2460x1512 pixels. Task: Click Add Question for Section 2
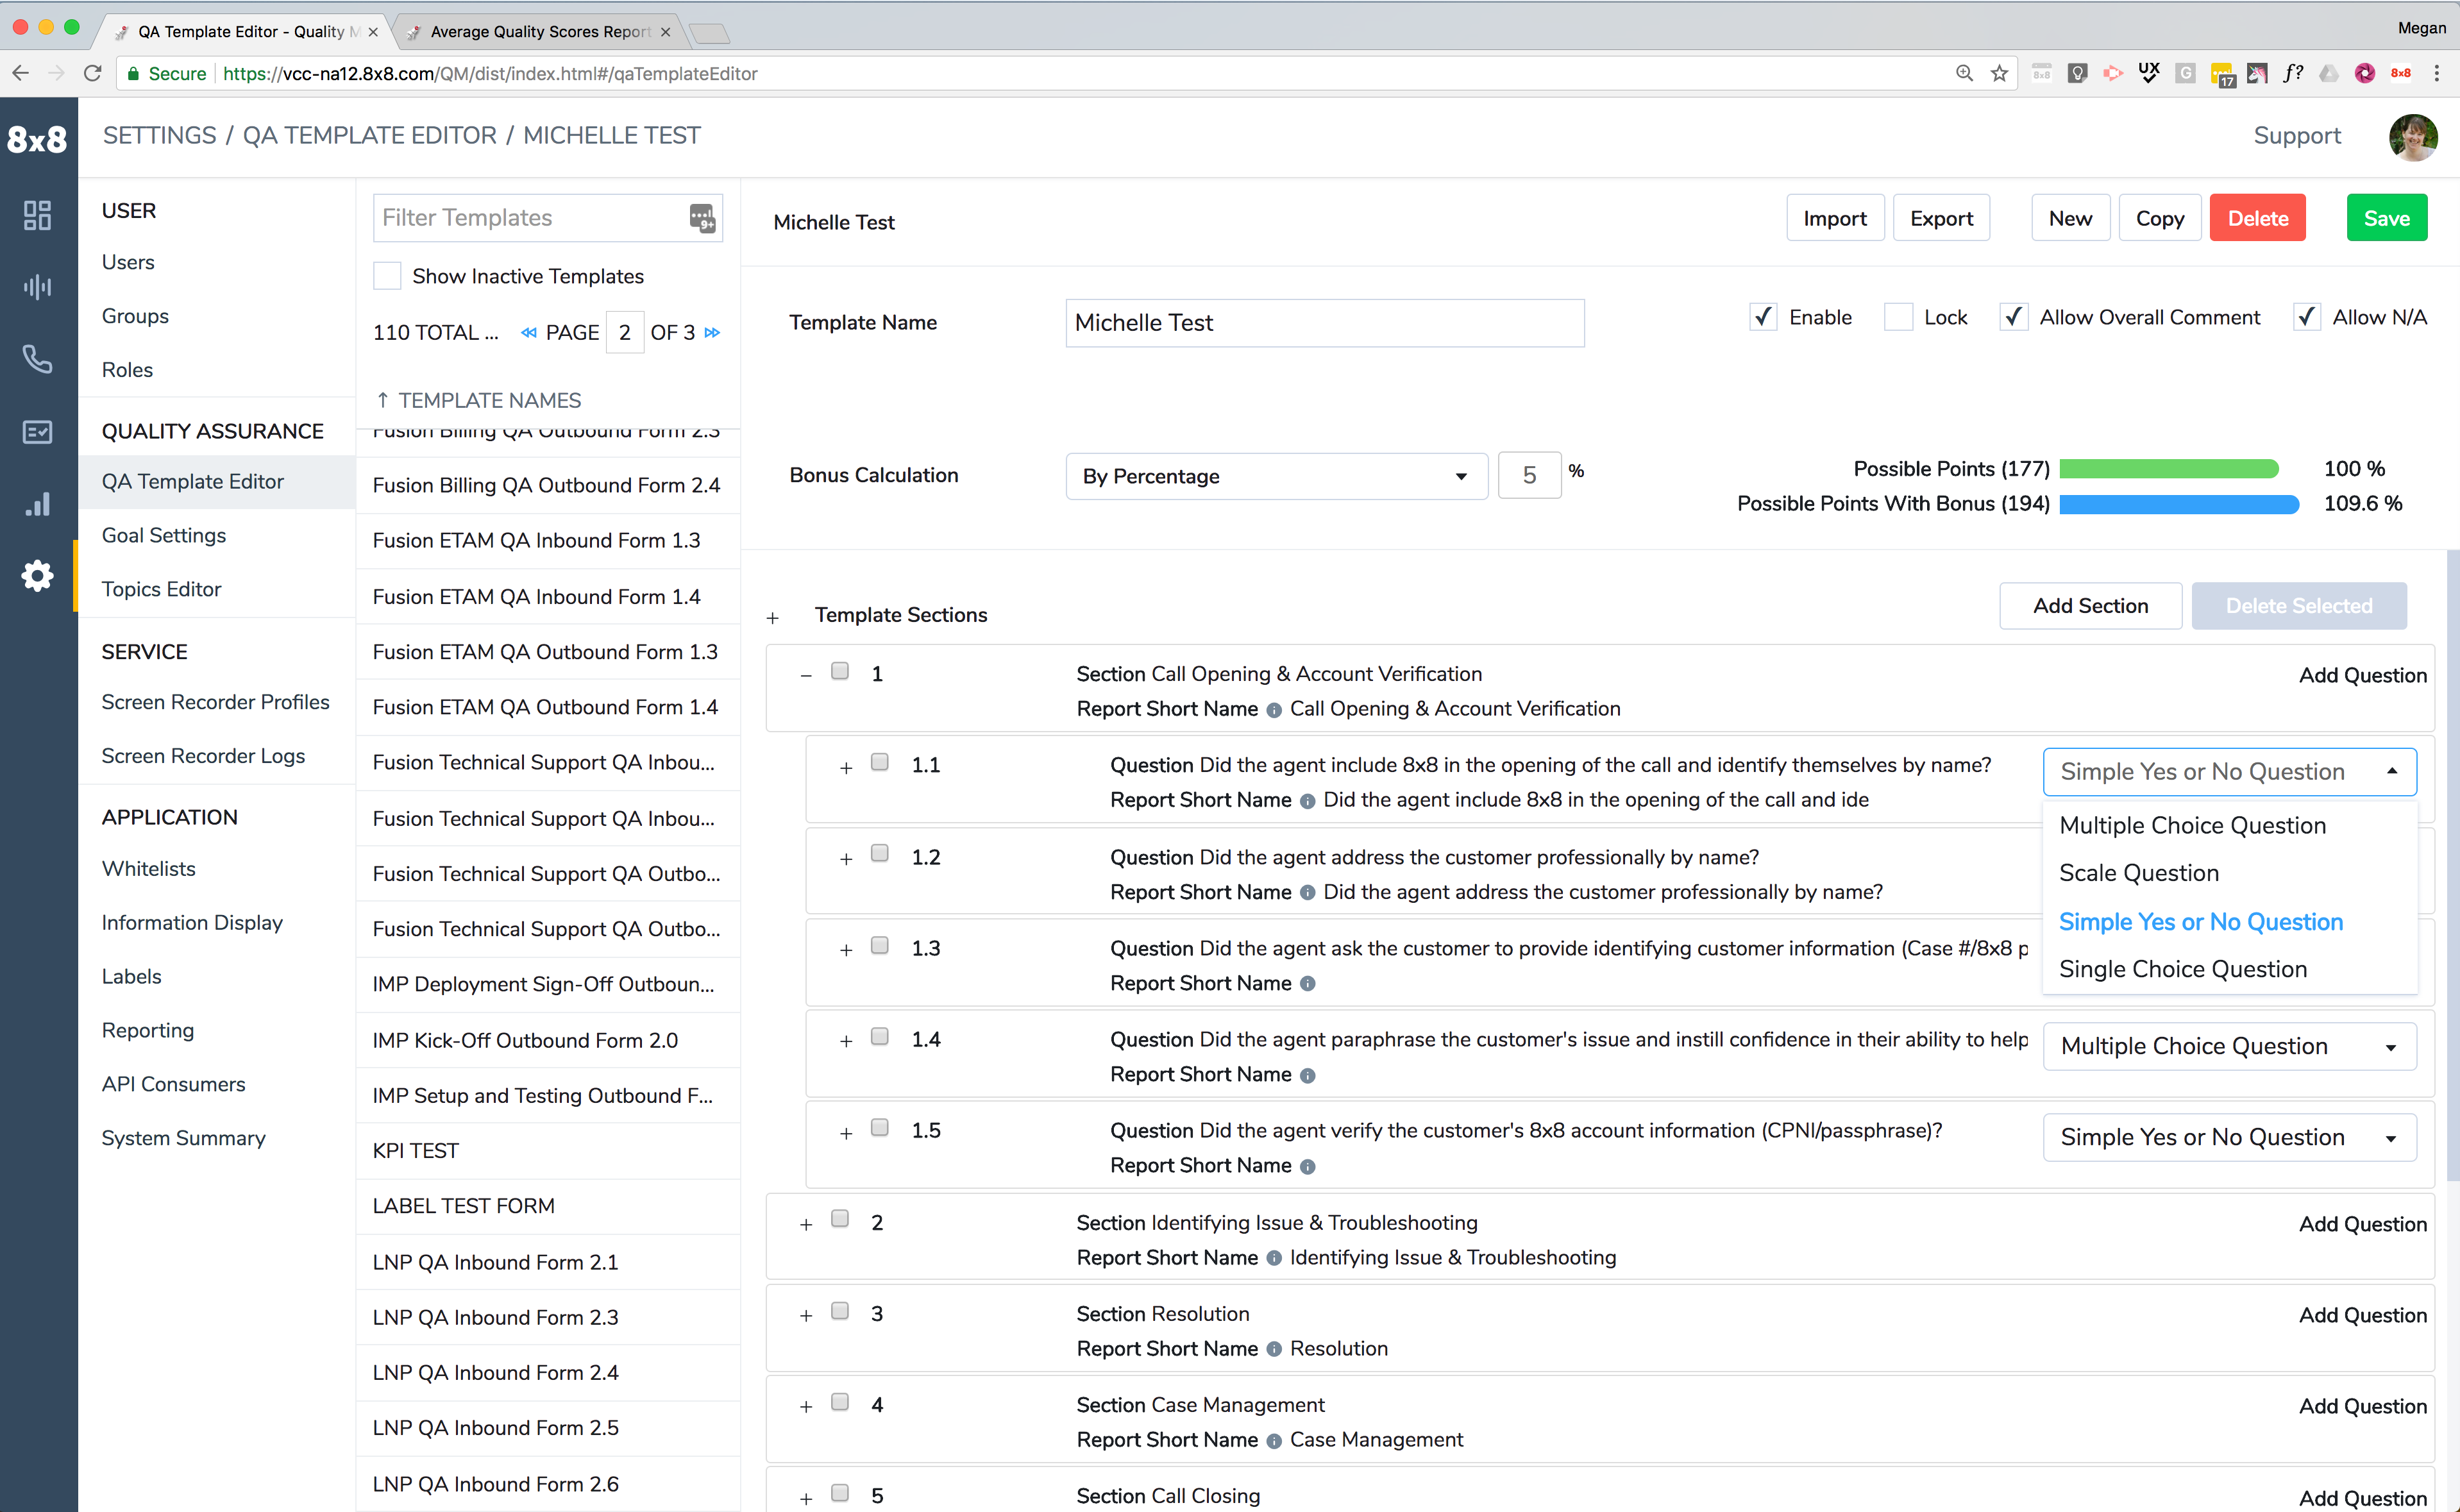click(2362, 1224)
